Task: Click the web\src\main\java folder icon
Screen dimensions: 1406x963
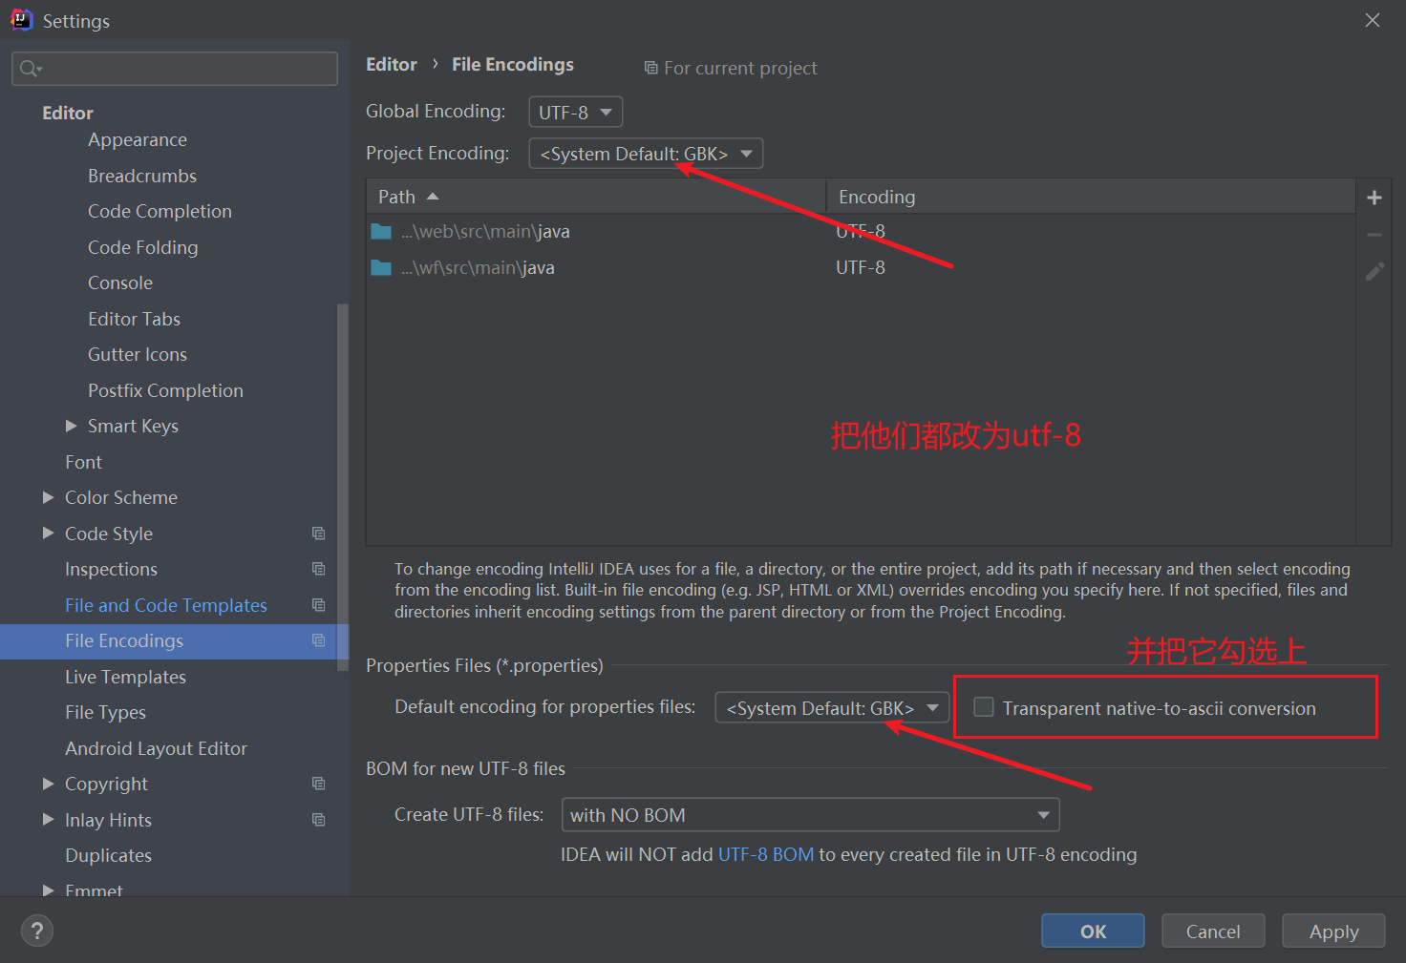Action: click(381, 232)
